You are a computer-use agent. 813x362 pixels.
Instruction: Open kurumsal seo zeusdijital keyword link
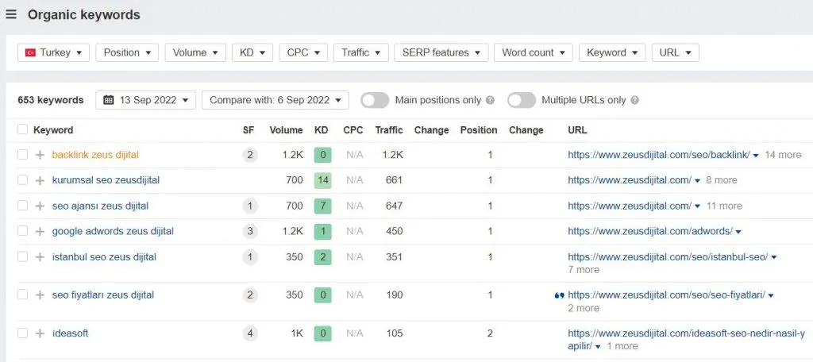pos(106,180)
